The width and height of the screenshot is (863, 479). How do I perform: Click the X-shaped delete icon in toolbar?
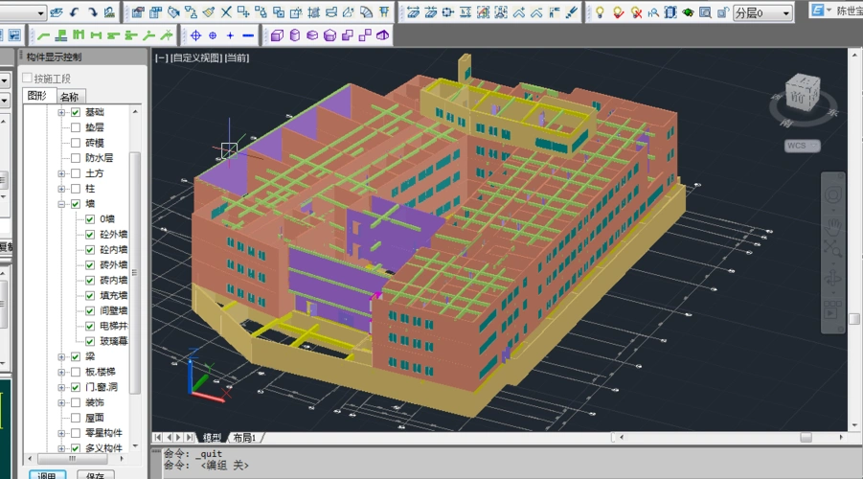(226, 12)
